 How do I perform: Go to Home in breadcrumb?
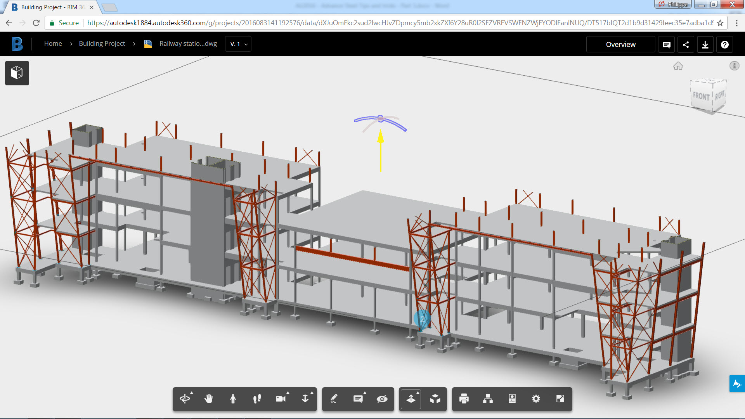(53, 44)
